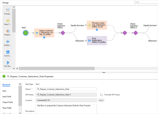Screen dimensions: 158x114
Task: Click the Check Ingestion Status decision diamond
Action: click(x=63, y=33)
